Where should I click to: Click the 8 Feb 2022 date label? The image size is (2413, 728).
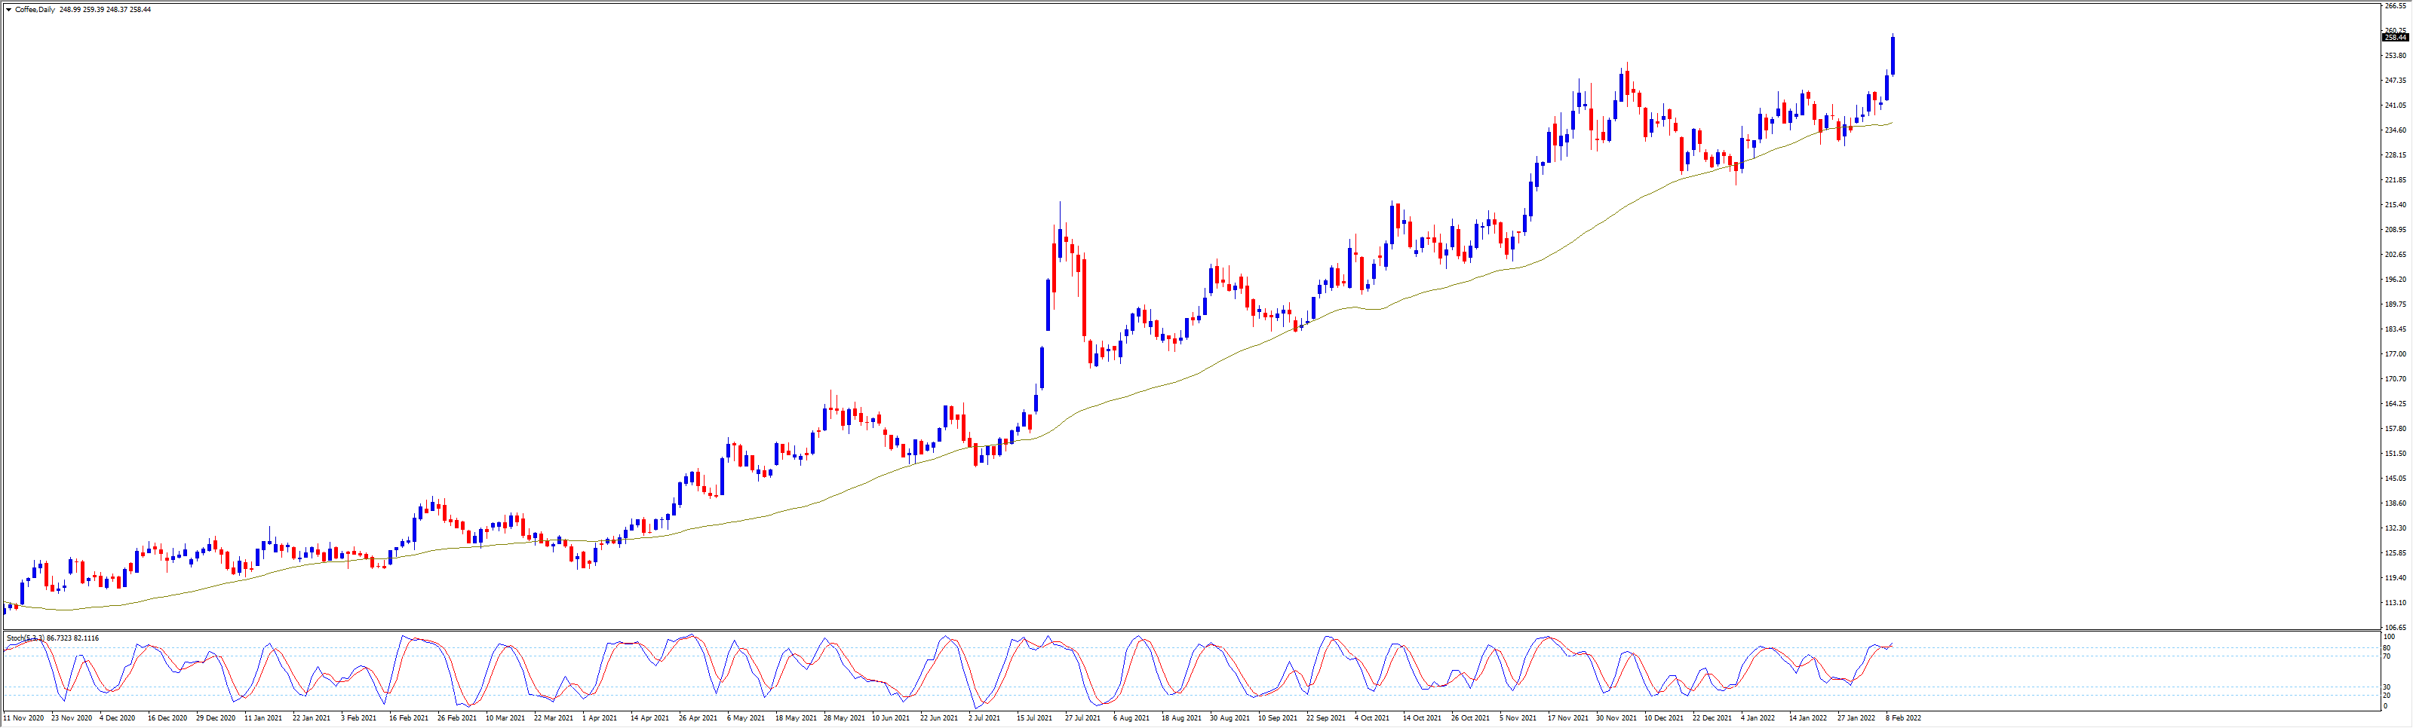pyautogui.click(x=1903, y=719)
